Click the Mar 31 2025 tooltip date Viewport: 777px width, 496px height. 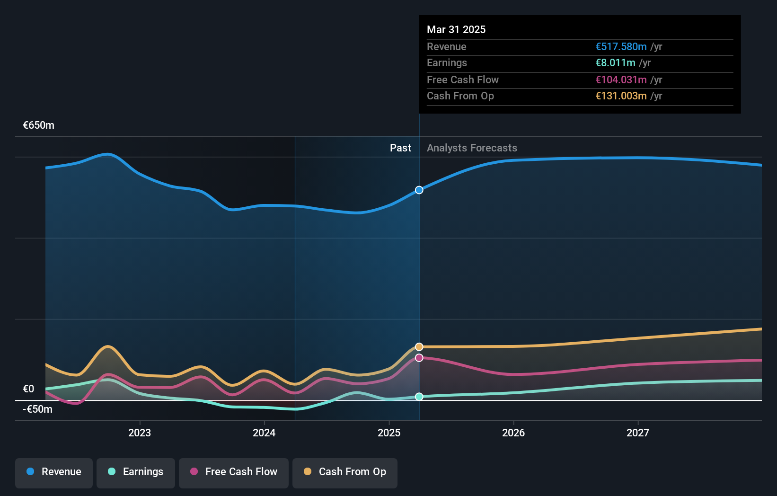tap(456, 29)
